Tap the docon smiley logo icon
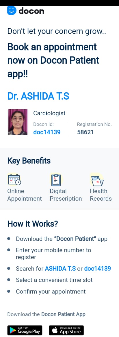 12,10
